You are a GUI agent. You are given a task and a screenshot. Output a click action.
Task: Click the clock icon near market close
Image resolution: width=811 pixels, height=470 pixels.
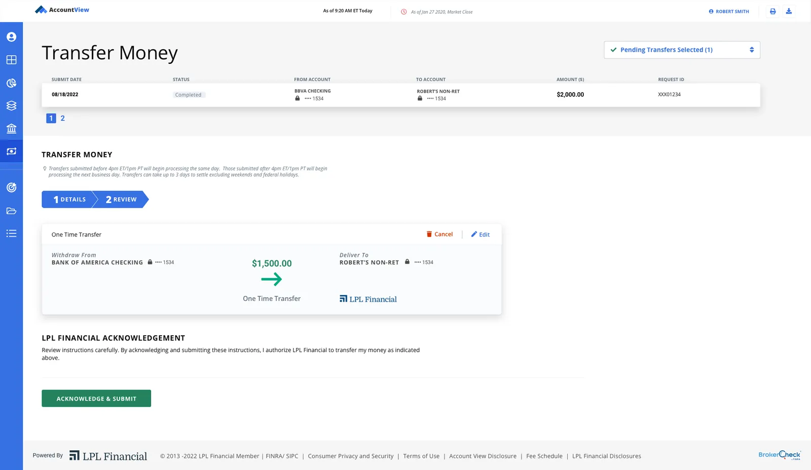pyautogui.click(x=404, y=12)
